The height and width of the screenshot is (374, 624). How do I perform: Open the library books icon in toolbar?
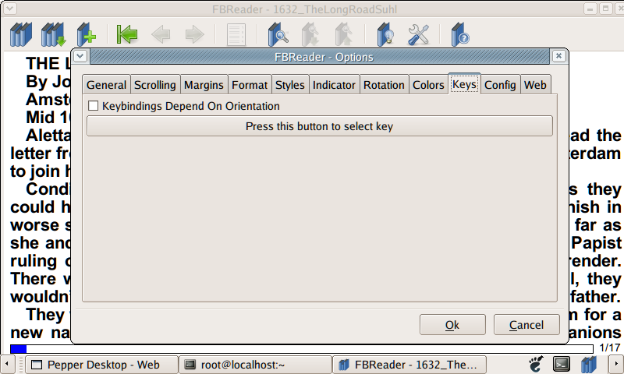coord(21,34)
